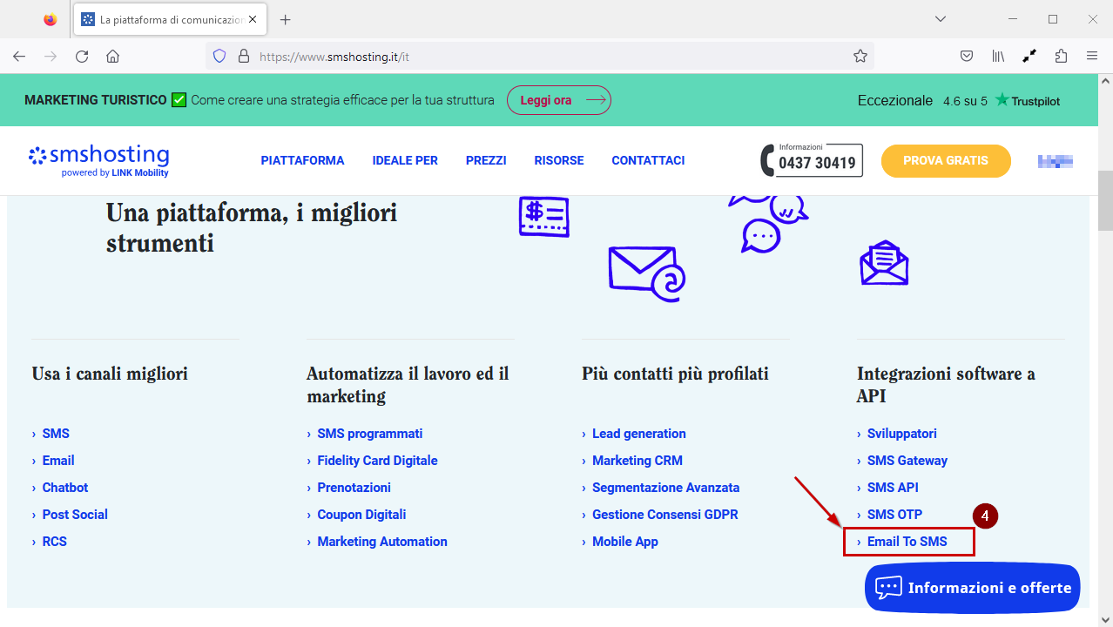List all tabs dropdown arrow
Image resolution: width=1113 pixels, height=627 pixels.
(941, 19)
